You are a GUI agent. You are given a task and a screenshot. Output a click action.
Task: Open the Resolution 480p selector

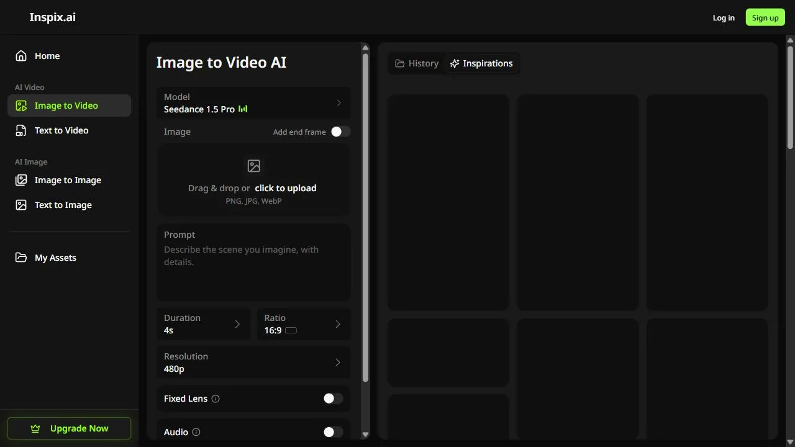pyautogui.click(x=253, y=363)
